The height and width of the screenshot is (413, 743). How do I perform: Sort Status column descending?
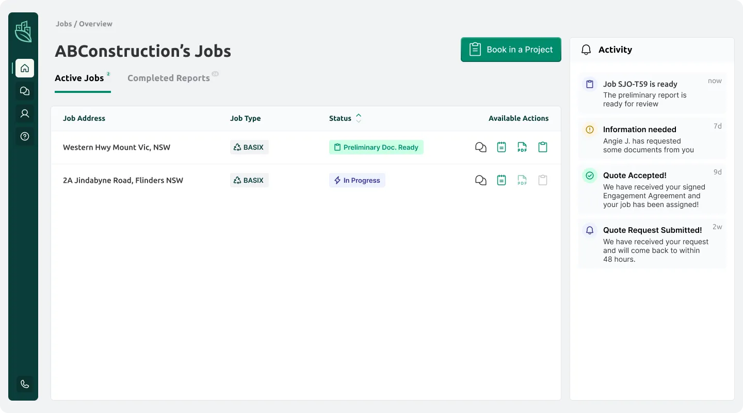359,121
